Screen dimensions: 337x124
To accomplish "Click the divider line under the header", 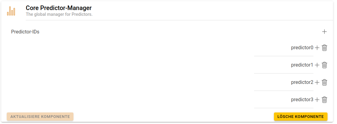I will click(179, 20).
